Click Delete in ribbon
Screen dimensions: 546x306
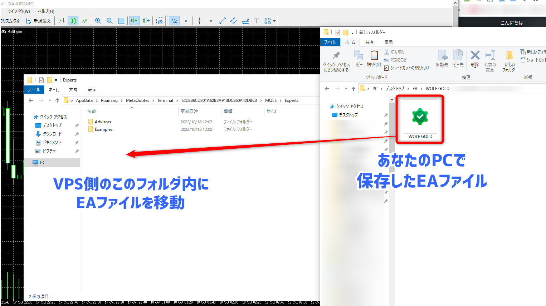pos(475,59)
